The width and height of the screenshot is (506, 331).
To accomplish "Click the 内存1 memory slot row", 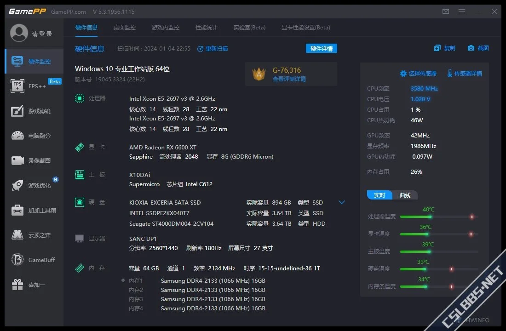I will (x=197, y=281).
